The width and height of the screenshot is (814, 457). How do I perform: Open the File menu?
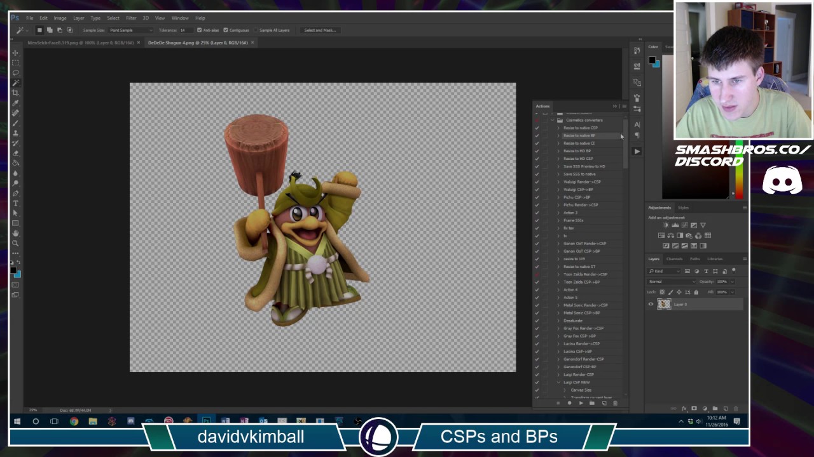pos(29,18)
